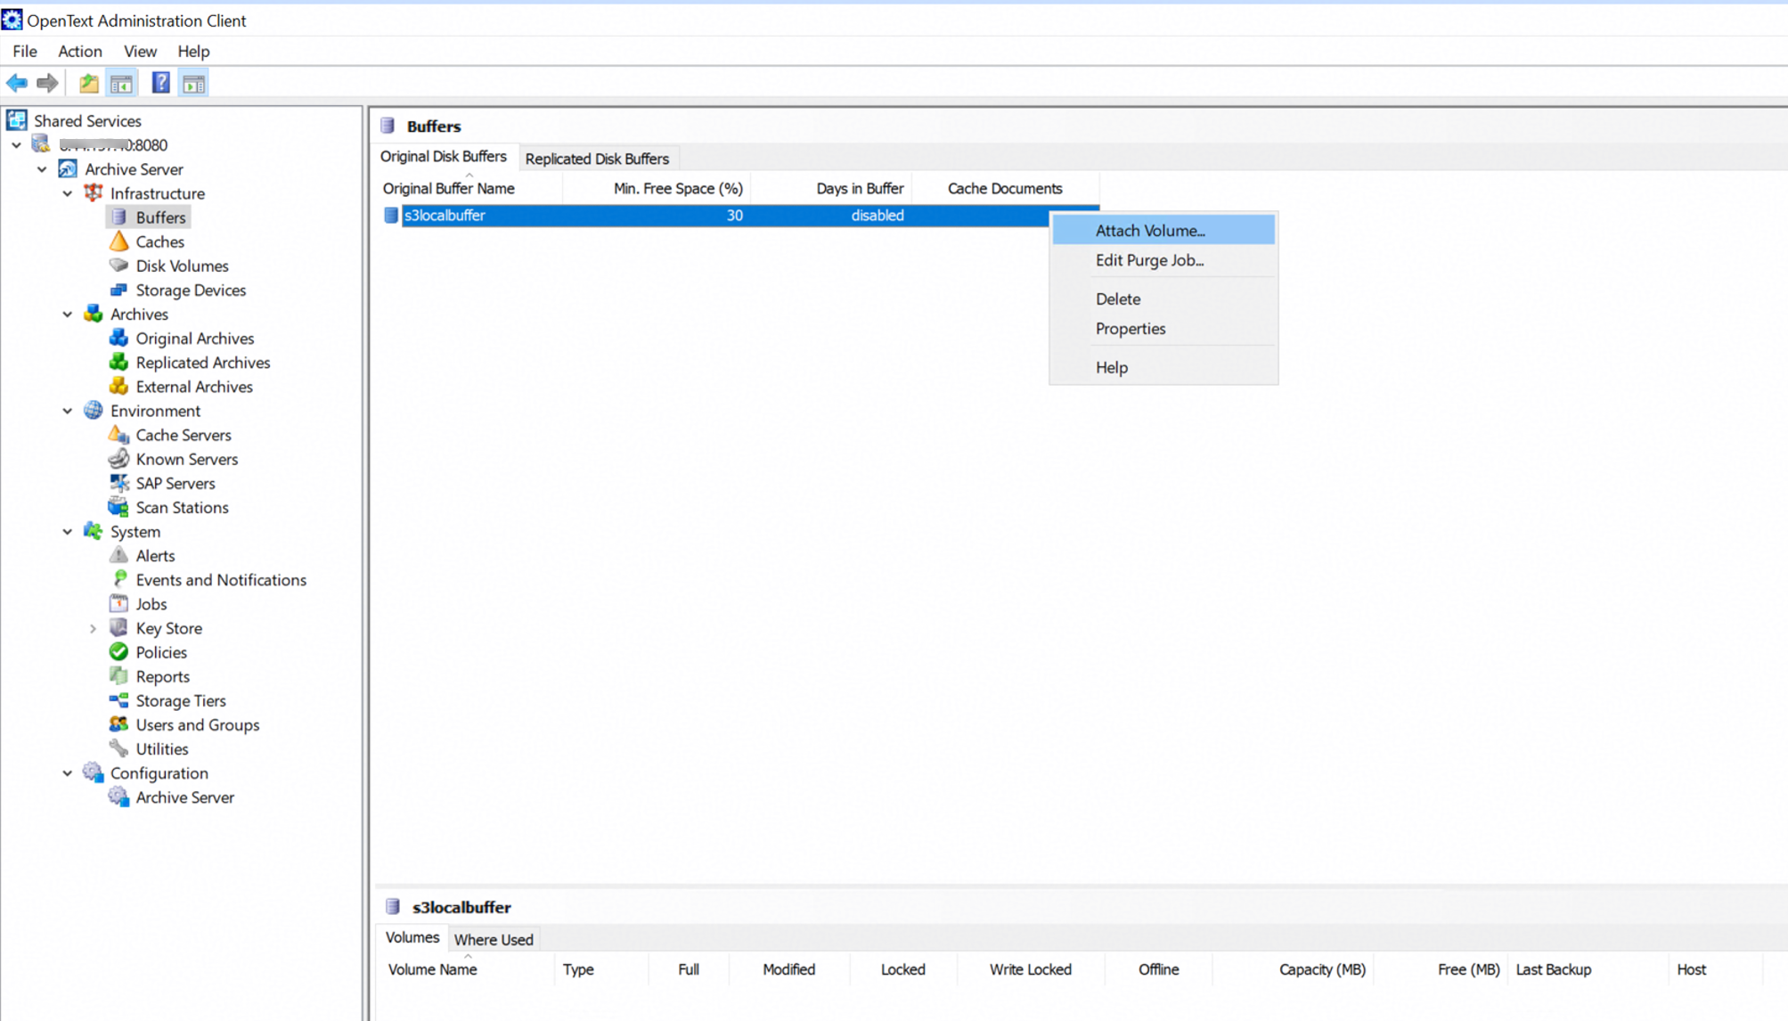
Task: Select Archive Server under Configuration
Action: pyautogui.click(x=184, y=797)
